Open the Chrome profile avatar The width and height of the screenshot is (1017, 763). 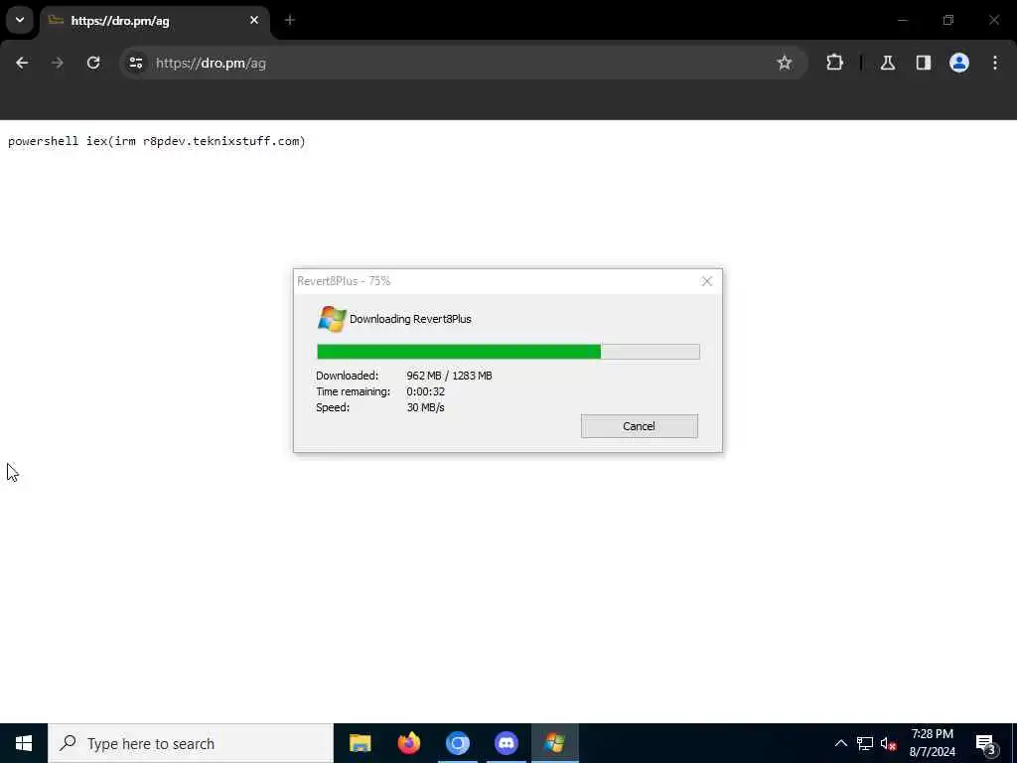959,63
